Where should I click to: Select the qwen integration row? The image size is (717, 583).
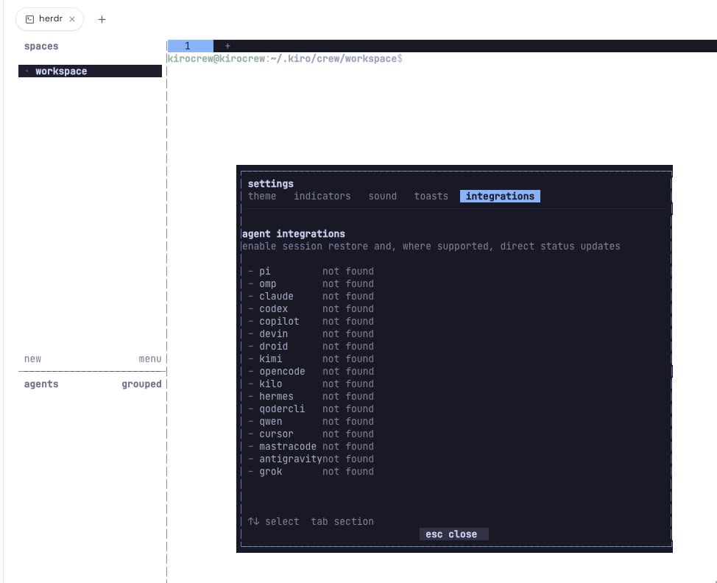(x=311, y=421)
